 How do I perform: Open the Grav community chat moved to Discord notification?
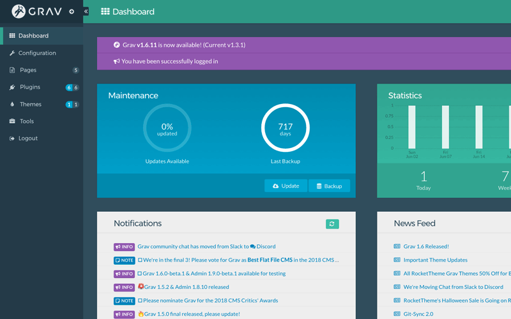click(206, 246)
